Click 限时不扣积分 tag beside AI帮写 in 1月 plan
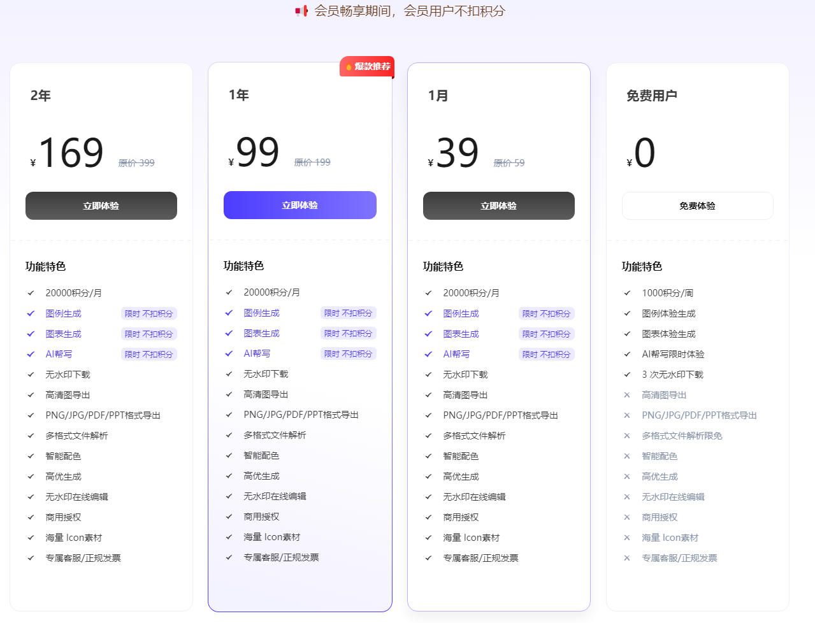Screen dimensions: 815x623 [546, 354]
